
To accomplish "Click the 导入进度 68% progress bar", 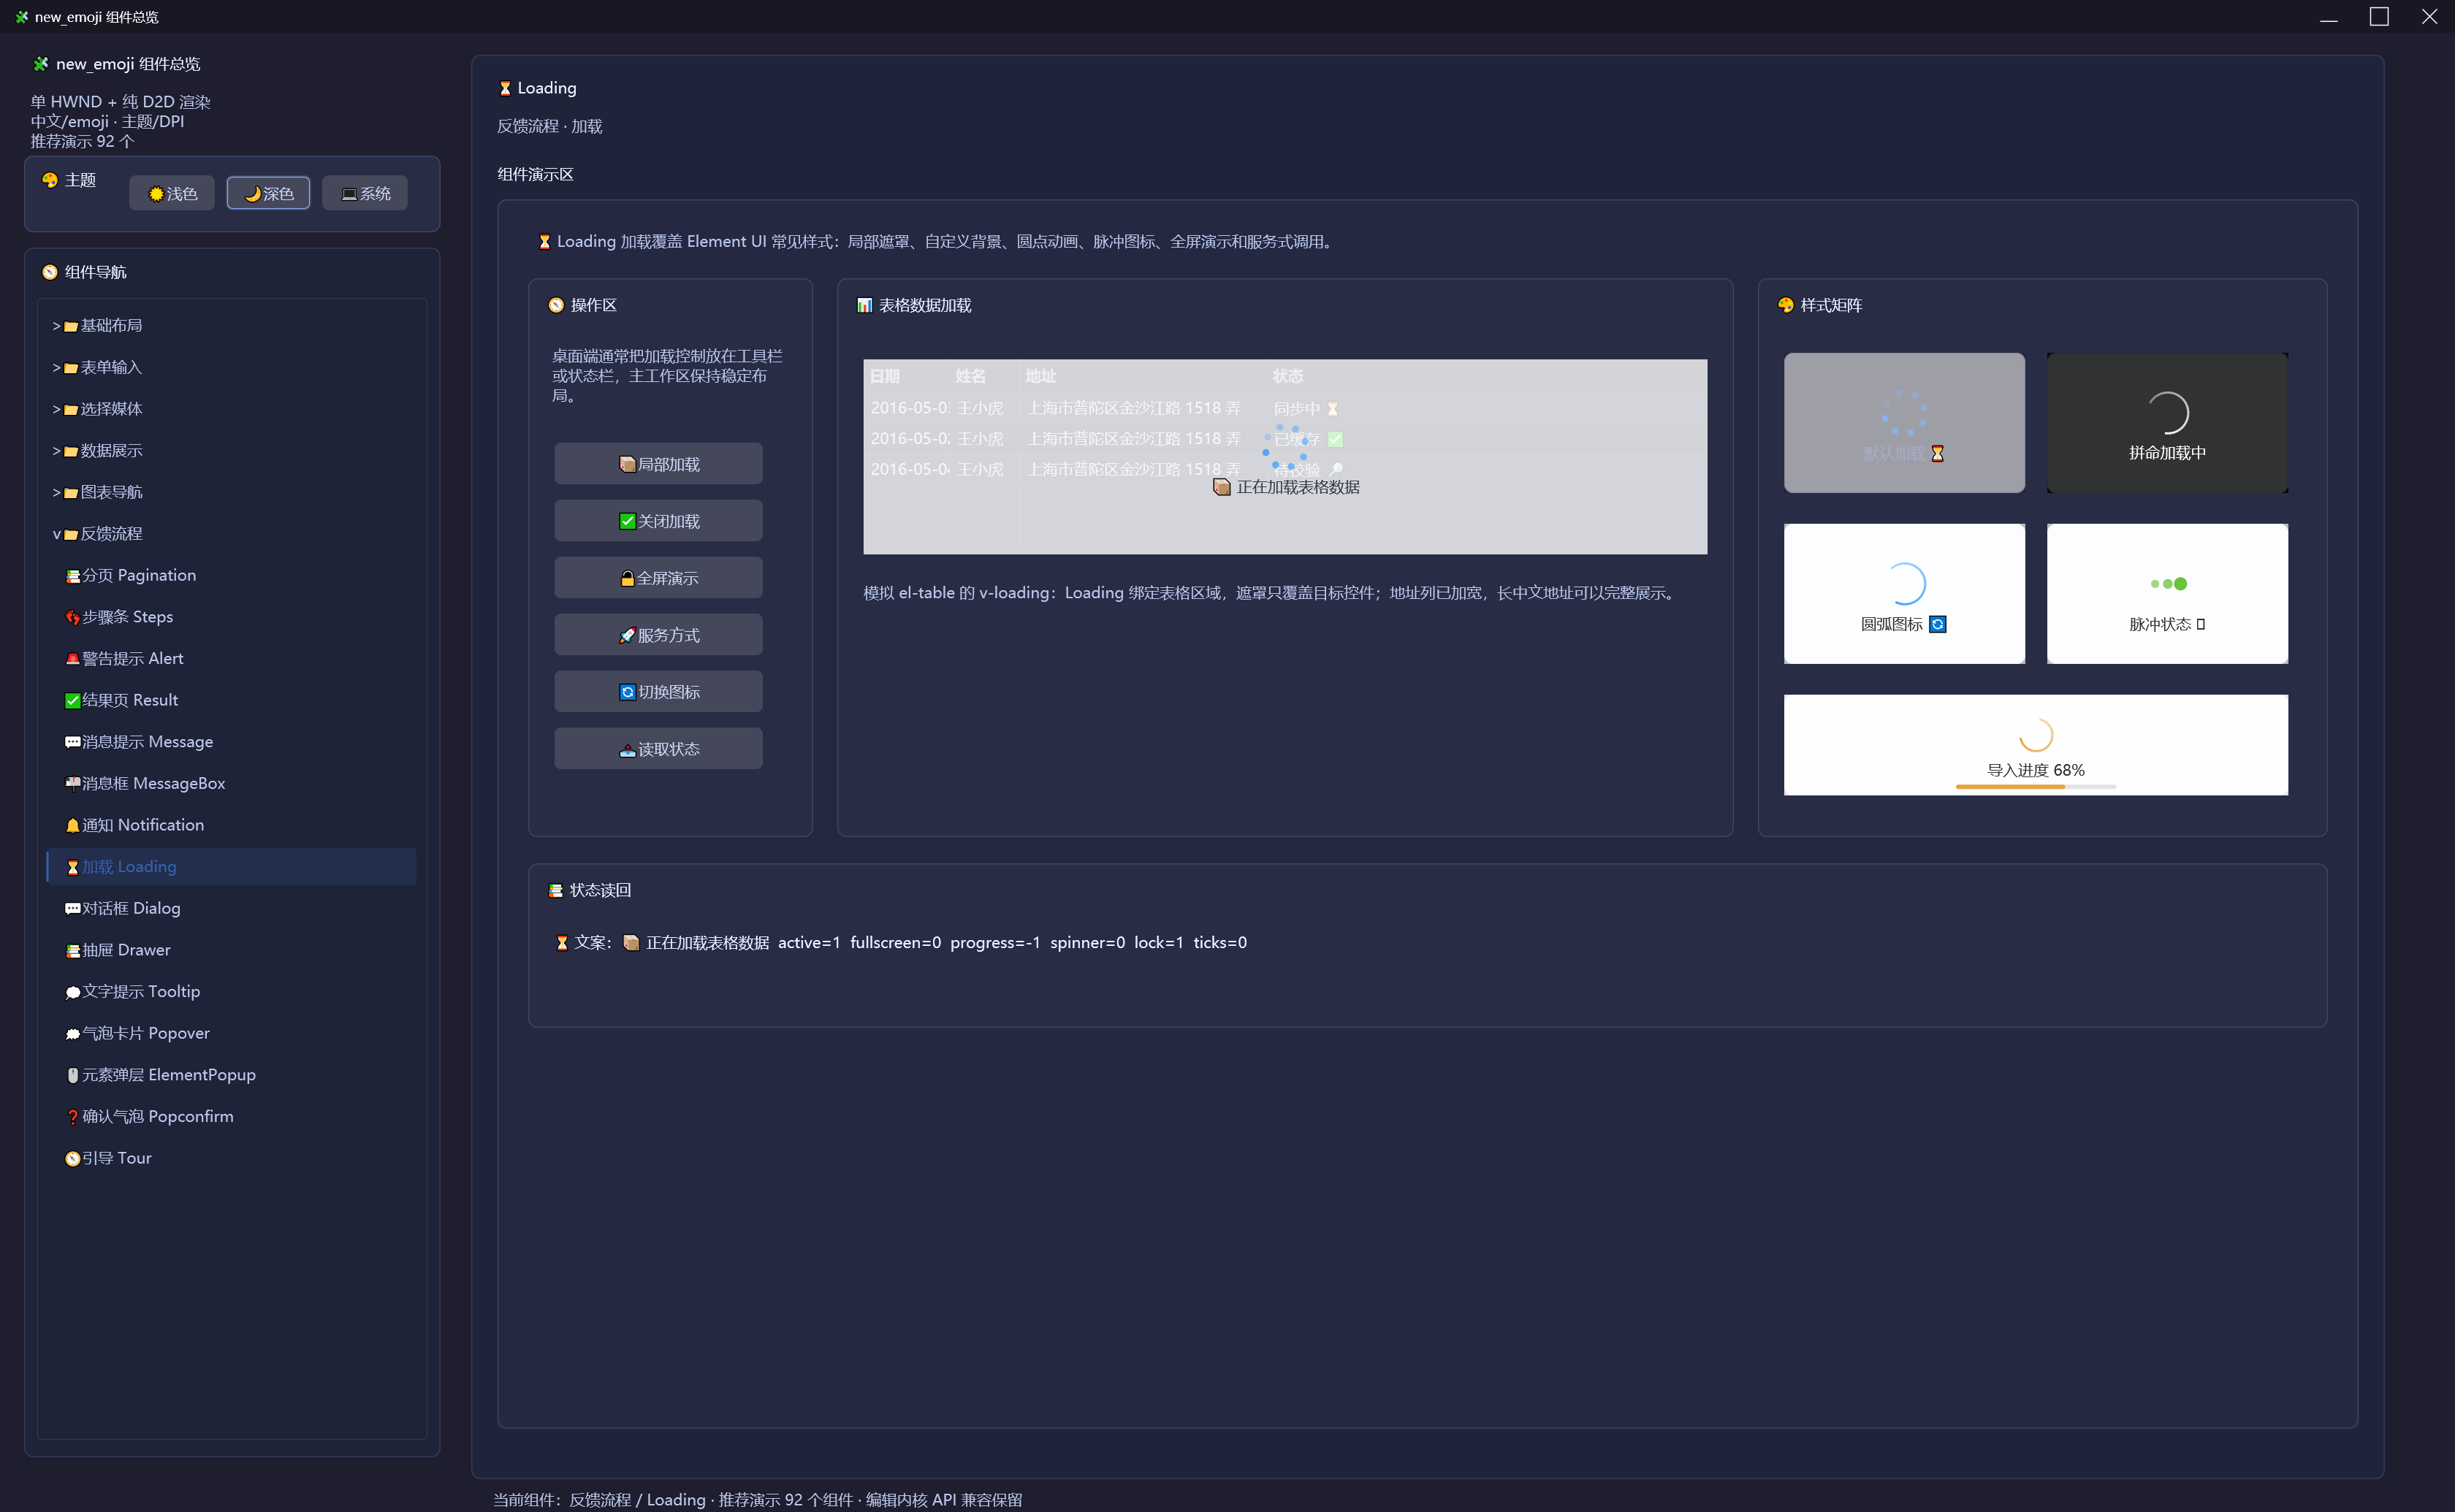I will pyautogui.click(x=2036, y=787).
